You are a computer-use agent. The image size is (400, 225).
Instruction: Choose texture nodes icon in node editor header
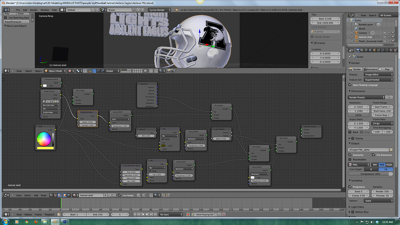point(55,195)
